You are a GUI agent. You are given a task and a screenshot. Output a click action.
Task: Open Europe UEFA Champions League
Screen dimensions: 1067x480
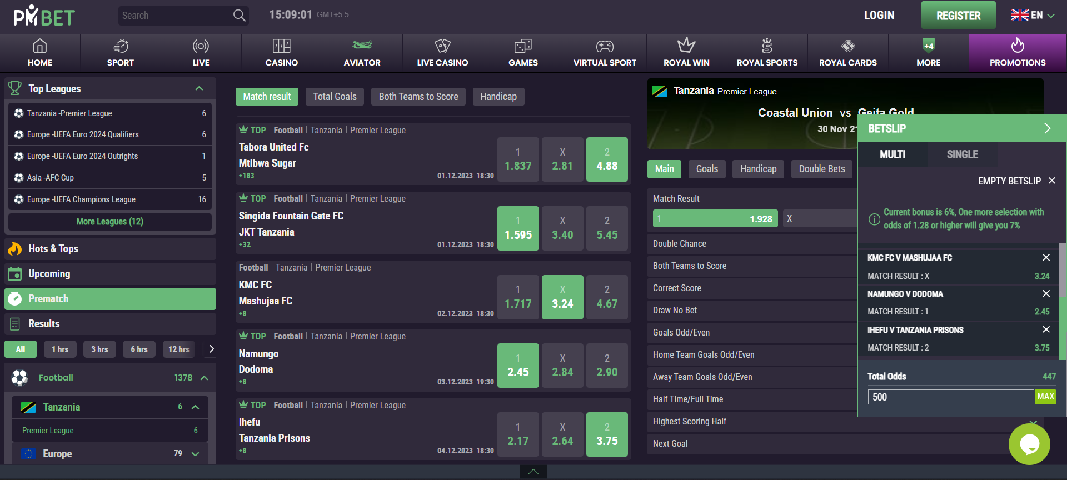coord(110,199)
